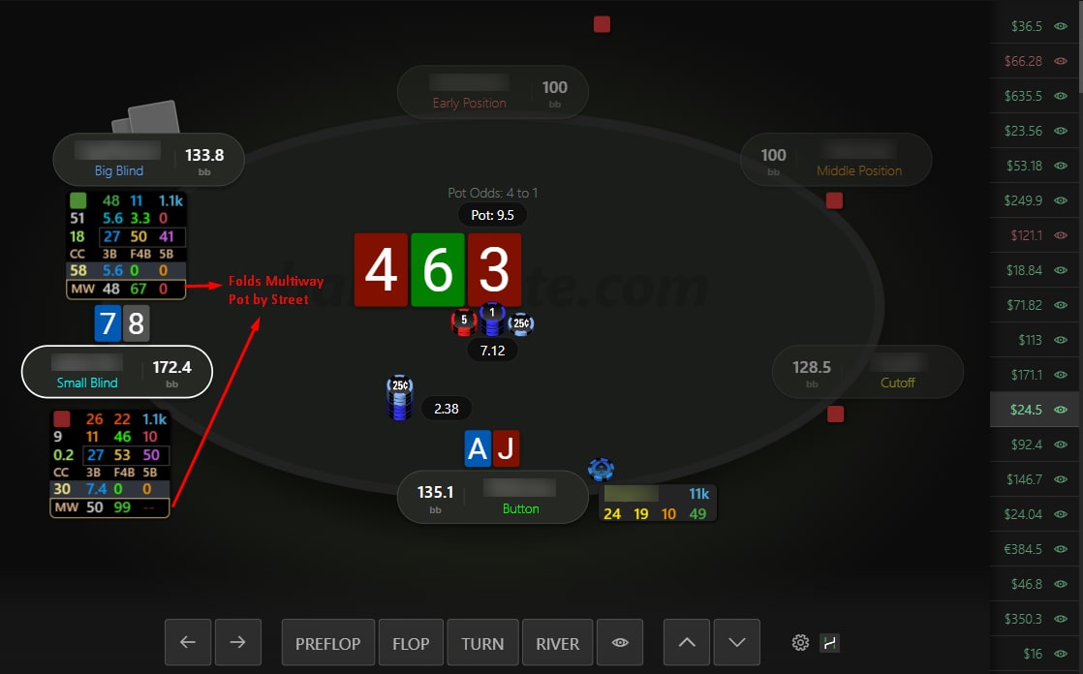Click the settings gear icon
This screenshot has height=674, width=1083.
tap(800, 643)
